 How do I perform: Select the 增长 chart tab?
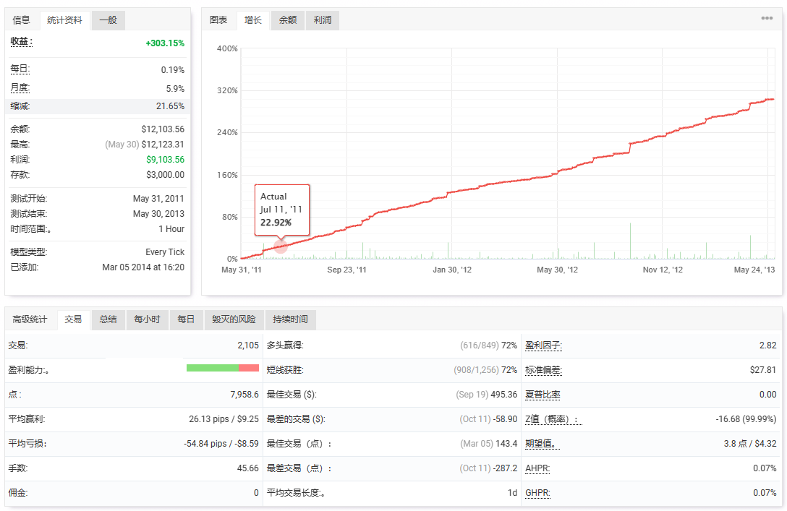[x=253, y=20]
